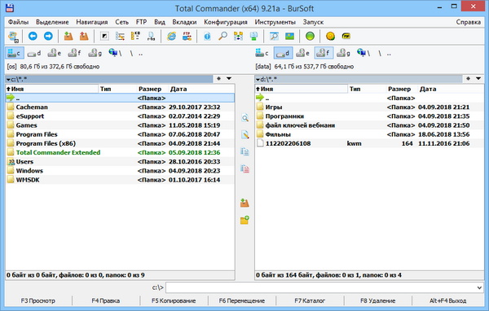Click the synchronize directories toolbar icon
This screenshot has width=489, height=311.
(238, 36)
